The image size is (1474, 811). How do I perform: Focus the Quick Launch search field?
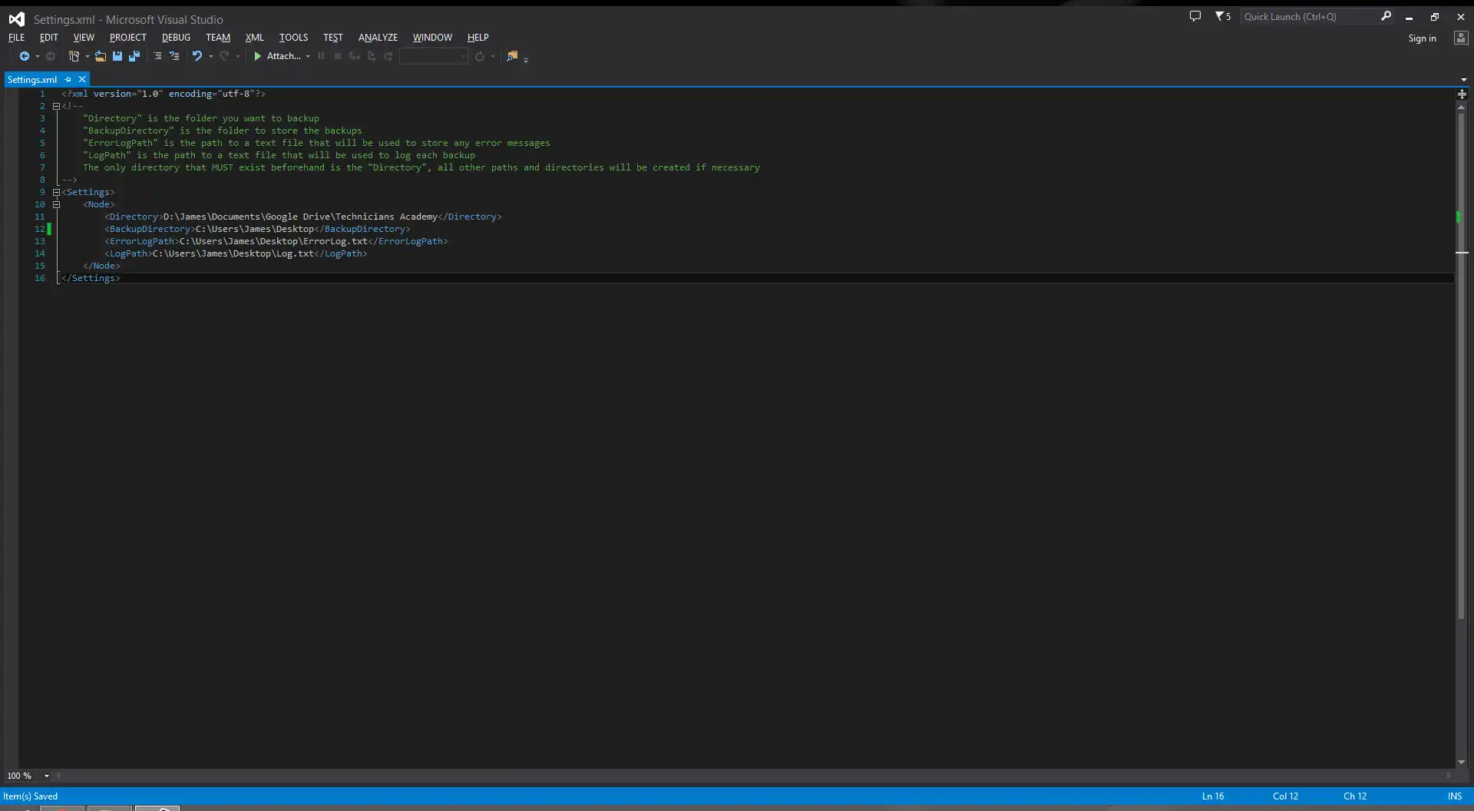[1310, 16]
